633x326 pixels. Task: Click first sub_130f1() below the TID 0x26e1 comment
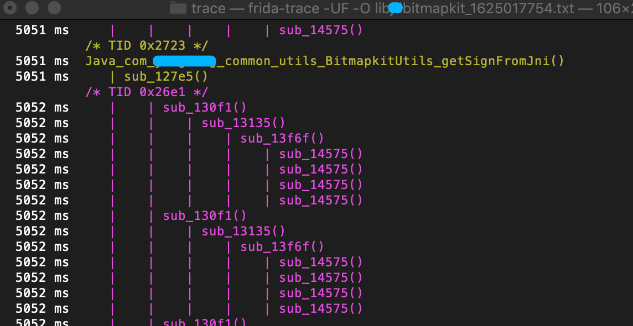(x=205, y=108)
